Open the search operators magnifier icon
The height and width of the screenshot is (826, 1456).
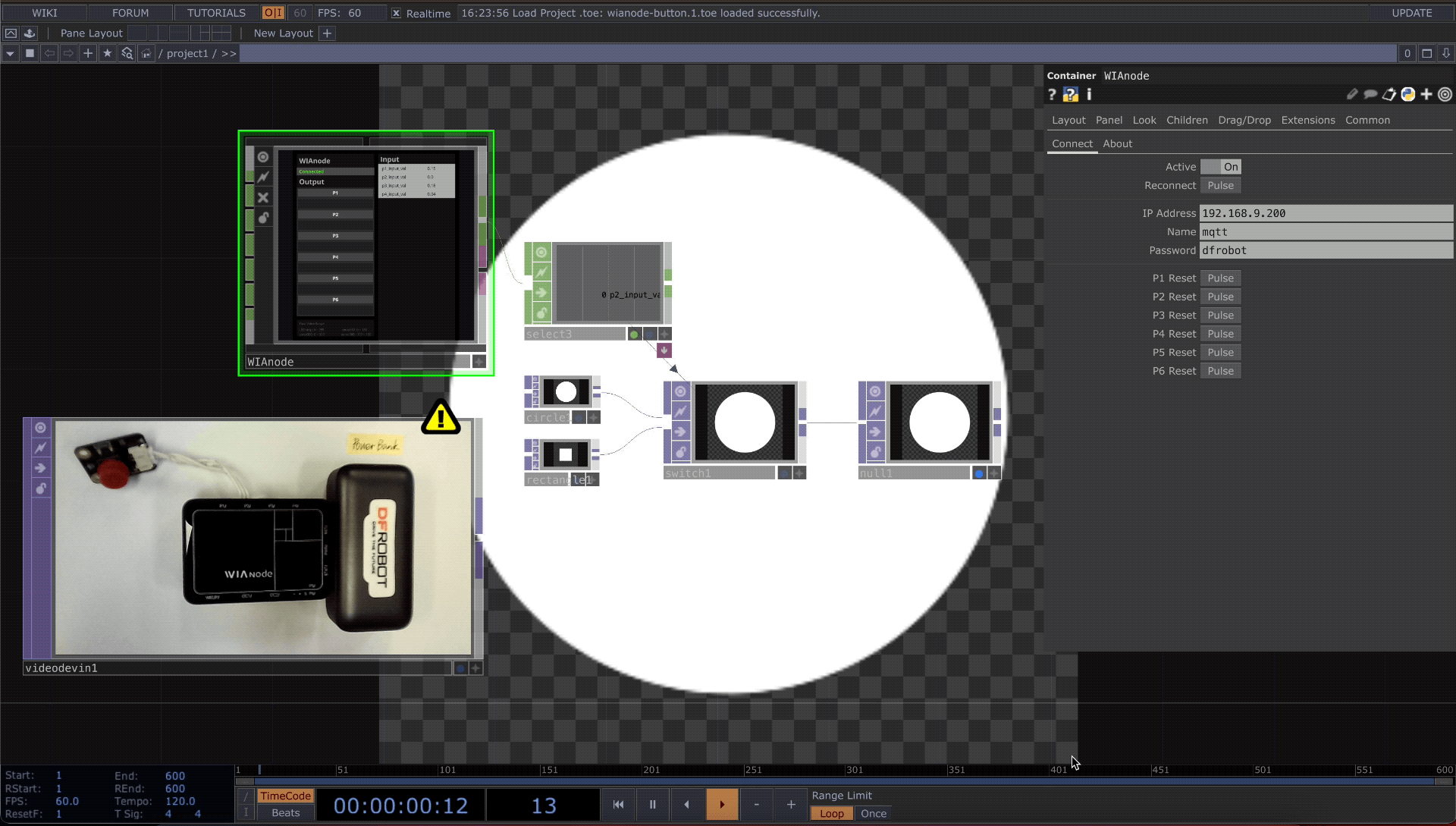click(127, 54)
